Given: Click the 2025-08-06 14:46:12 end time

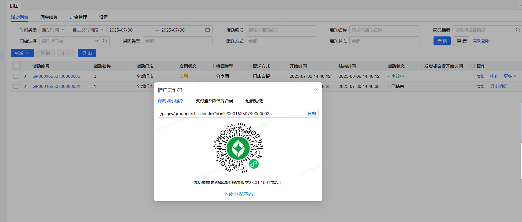Looking at the screenshot, I should tap(359, 76).
